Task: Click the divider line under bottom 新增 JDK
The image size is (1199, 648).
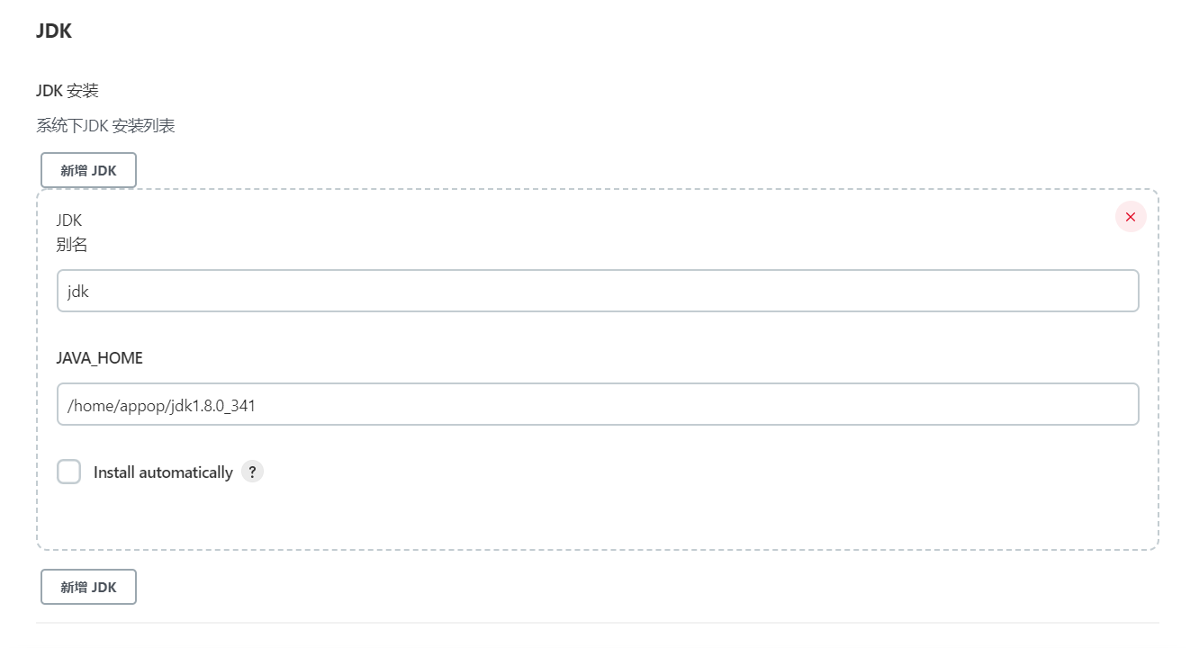Action: (x=598, y=622)
